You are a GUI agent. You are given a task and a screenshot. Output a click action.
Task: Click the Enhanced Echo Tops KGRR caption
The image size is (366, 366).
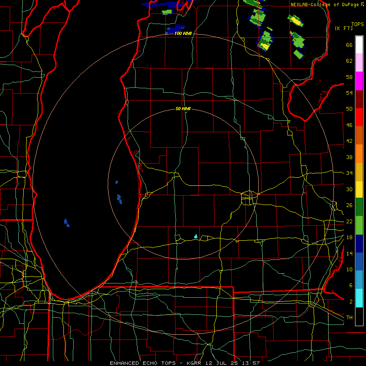click(x=185, y=363)
